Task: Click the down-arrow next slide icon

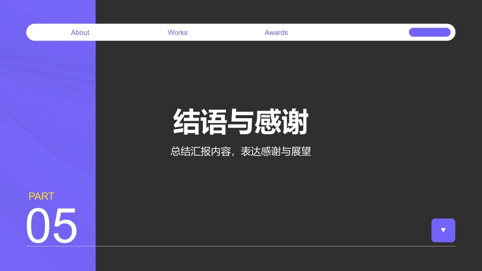Action: [443, 230]
